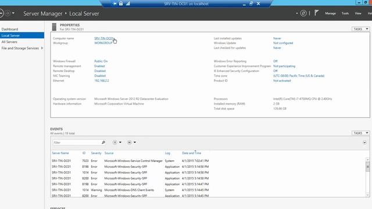Open the dropdown arrow after the saved-queries icon
372x209 pixels.
click(135, 142)
